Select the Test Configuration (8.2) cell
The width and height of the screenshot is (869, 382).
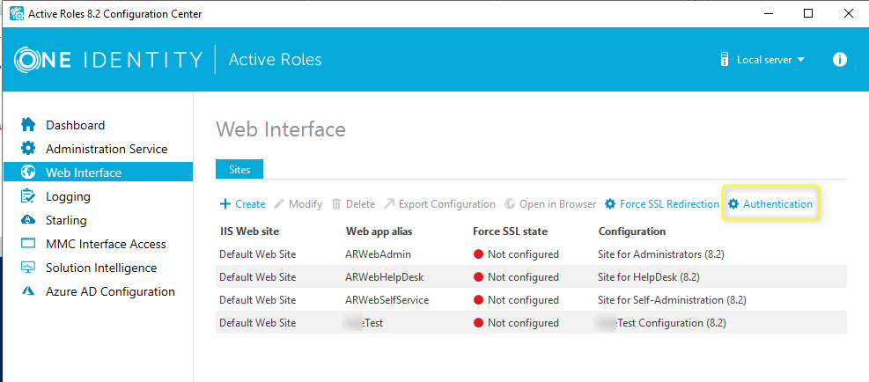tap(662, 323)
